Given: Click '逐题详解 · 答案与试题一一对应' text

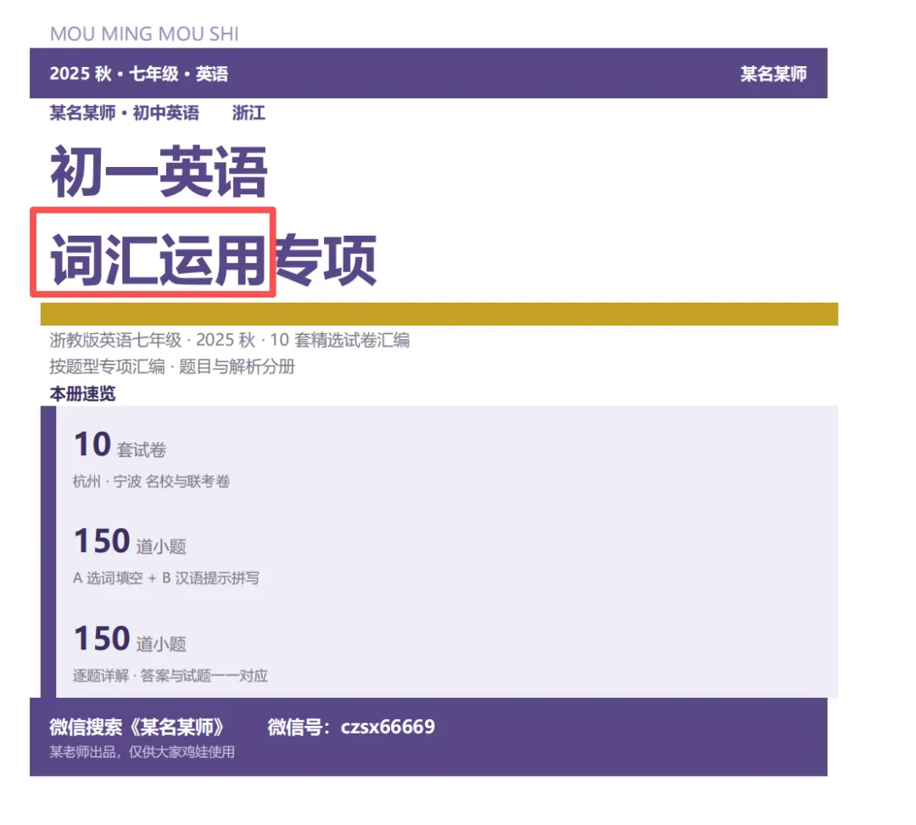Looking at the screenshot, I should click(170, 676).
